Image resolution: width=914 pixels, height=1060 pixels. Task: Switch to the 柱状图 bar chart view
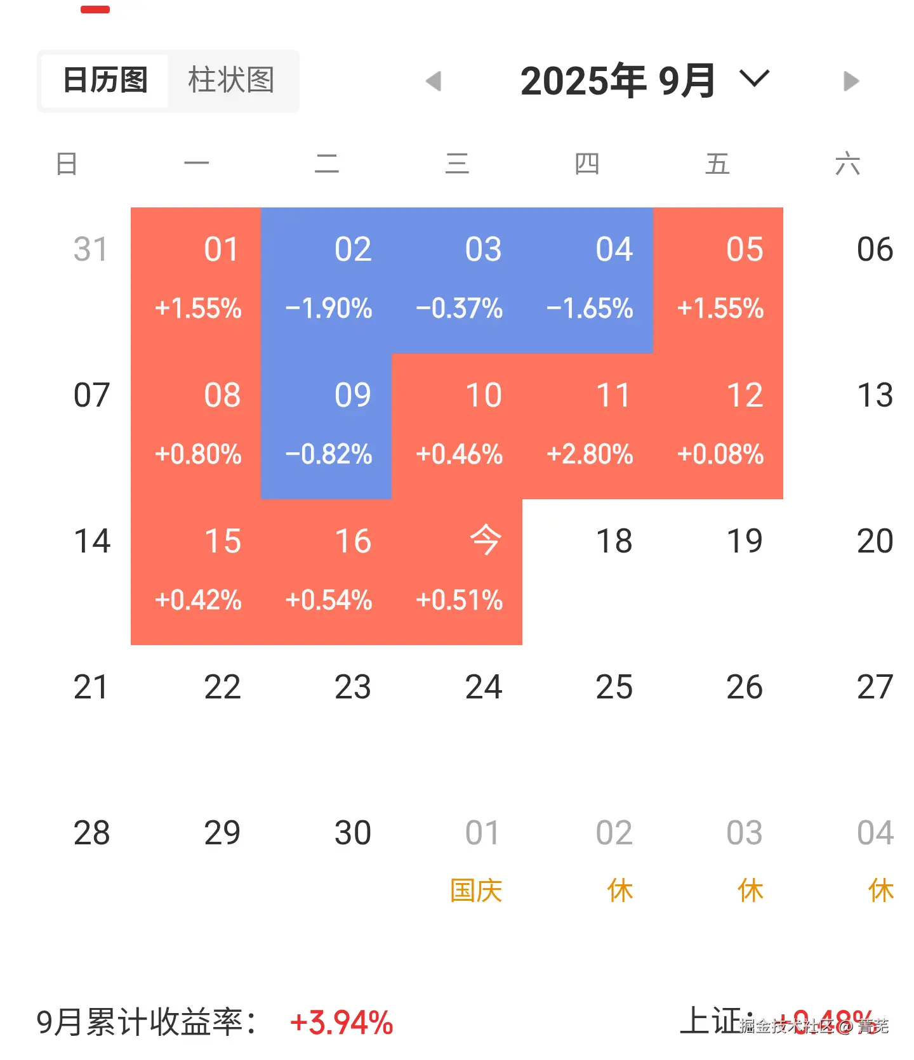232,81
